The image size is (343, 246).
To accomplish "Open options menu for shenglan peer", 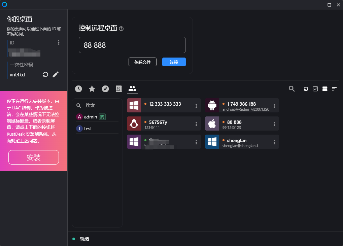I will (x=274, y=142).
